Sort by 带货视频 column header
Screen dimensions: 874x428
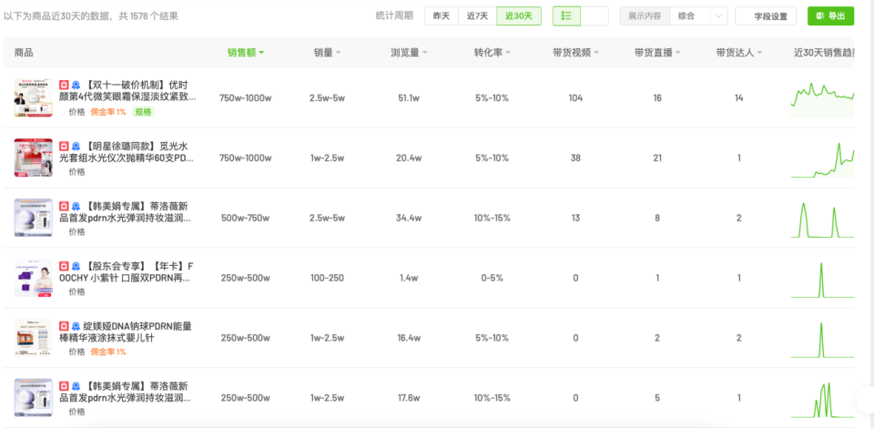tap(575, 53)
